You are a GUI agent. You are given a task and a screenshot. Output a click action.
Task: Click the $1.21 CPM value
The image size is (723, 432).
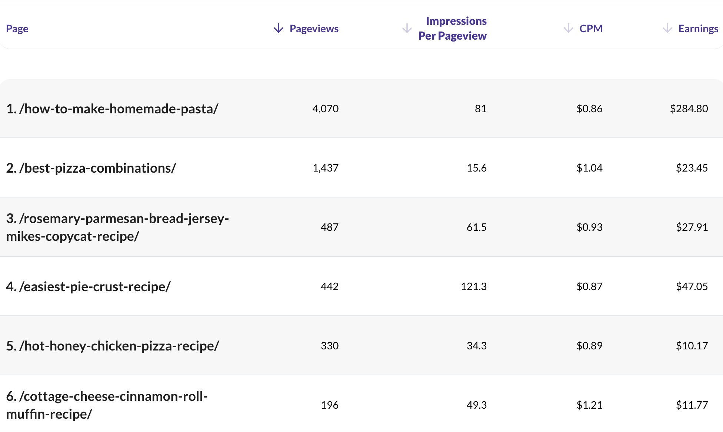click(x=590, y=405)
